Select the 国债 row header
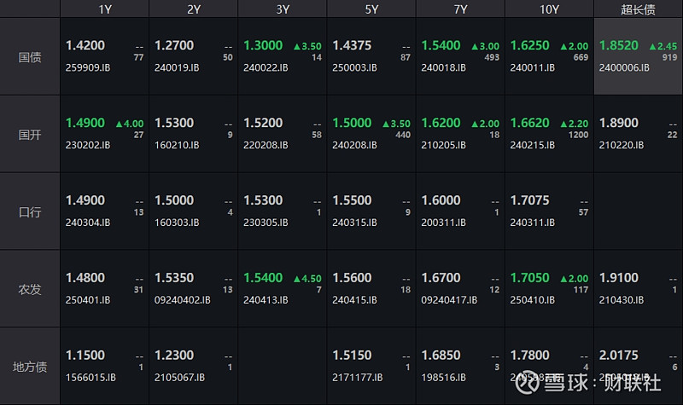The image size is (683, 405). pos(31,57)
